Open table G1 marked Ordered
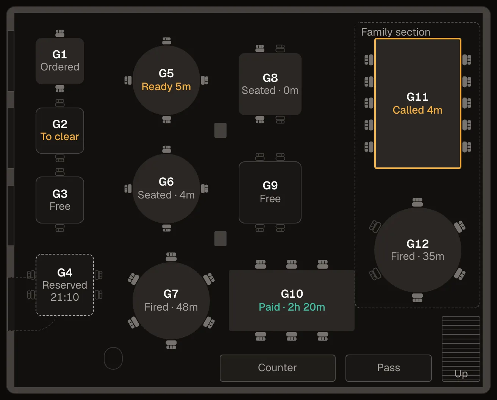 point(60,61)
